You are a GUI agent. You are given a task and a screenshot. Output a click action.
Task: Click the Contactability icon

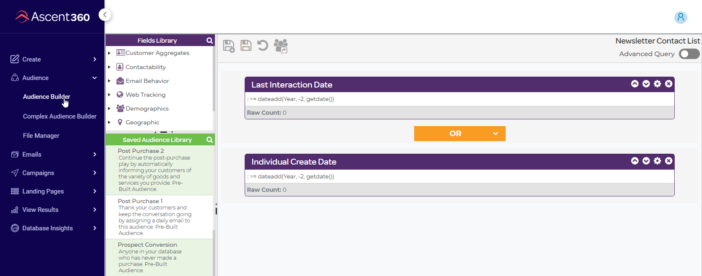click(120, 67)
